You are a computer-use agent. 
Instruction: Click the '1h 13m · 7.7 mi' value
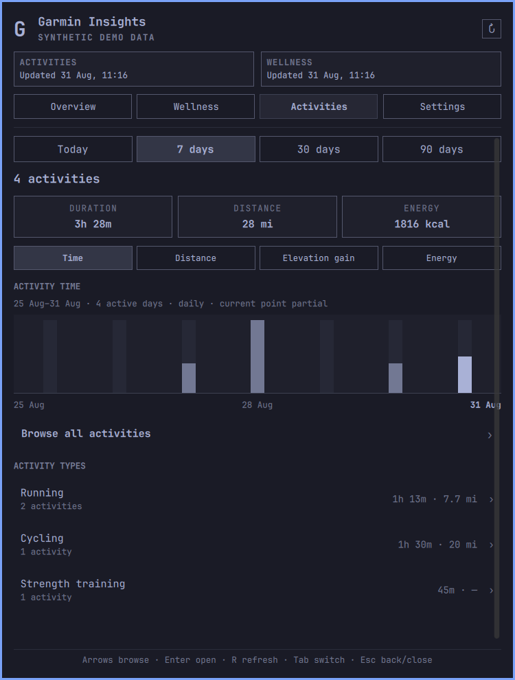pyautogui.click(x=435, y=499)
